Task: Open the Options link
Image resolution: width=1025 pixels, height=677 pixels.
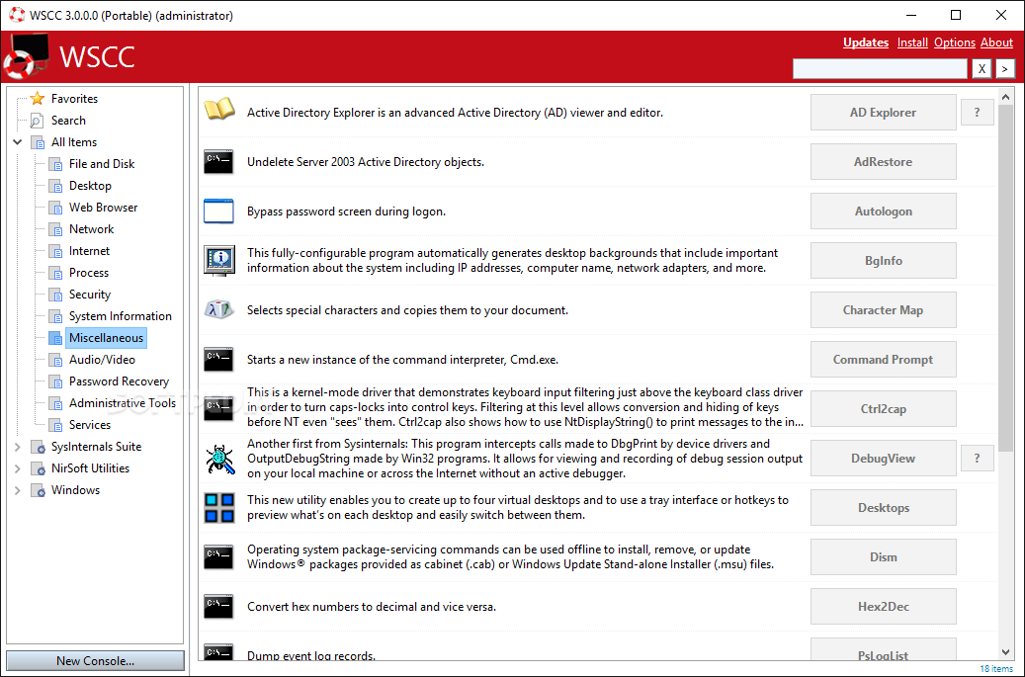Action: pyautogui.click(x=955, y=42)
